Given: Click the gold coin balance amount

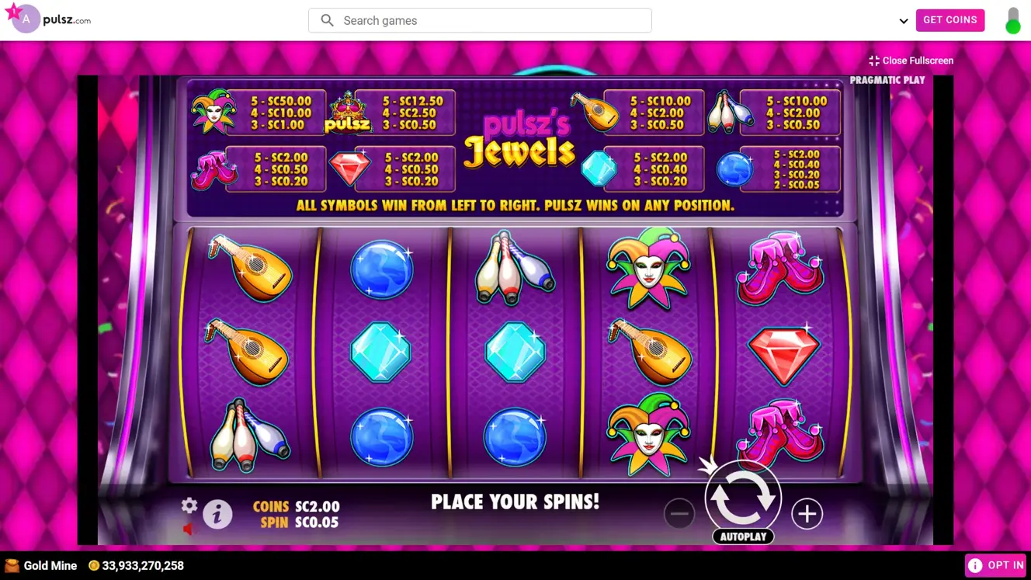Looking at the screenshot, I should [x=143, y=565].
